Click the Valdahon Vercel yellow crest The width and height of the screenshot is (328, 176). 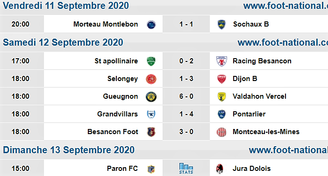click(221, 97)
